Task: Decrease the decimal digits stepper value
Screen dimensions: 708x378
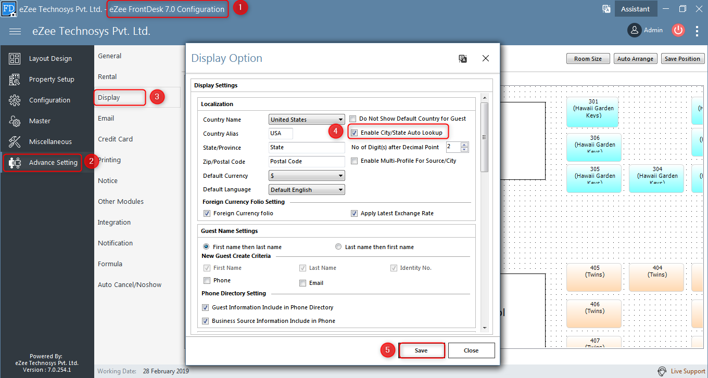Action: pyautogui.click(x=465, y=150)
